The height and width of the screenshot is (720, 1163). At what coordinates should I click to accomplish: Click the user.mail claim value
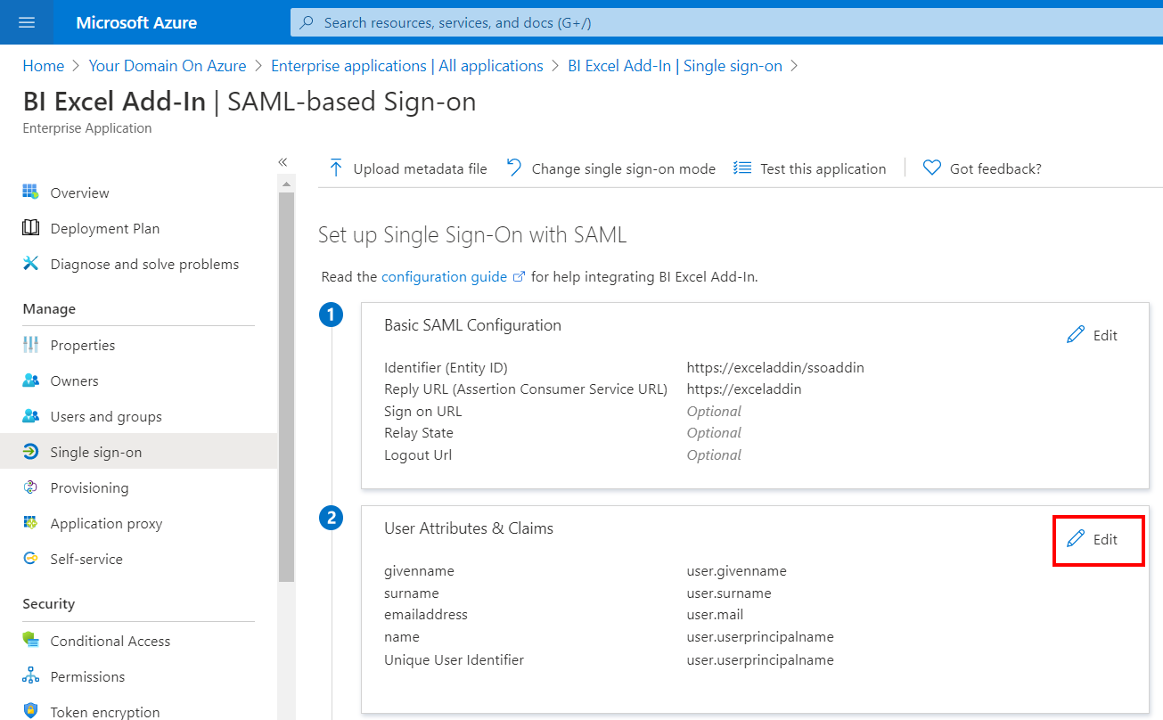coord(715,615)
